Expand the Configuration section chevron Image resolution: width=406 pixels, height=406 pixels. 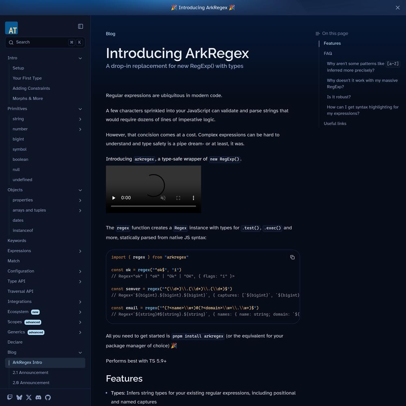pos(80,271)
